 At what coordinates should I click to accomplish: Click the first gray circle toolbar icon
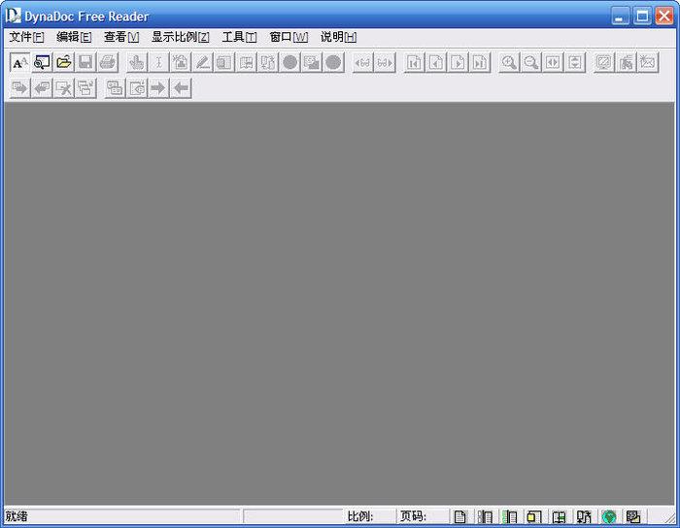pos(289,63)
